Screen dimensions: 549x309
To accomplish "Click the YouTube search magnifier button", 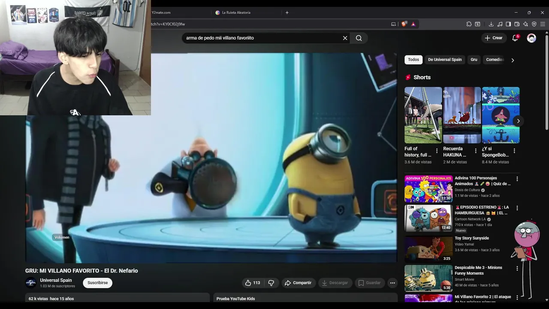I will [359, 38].
